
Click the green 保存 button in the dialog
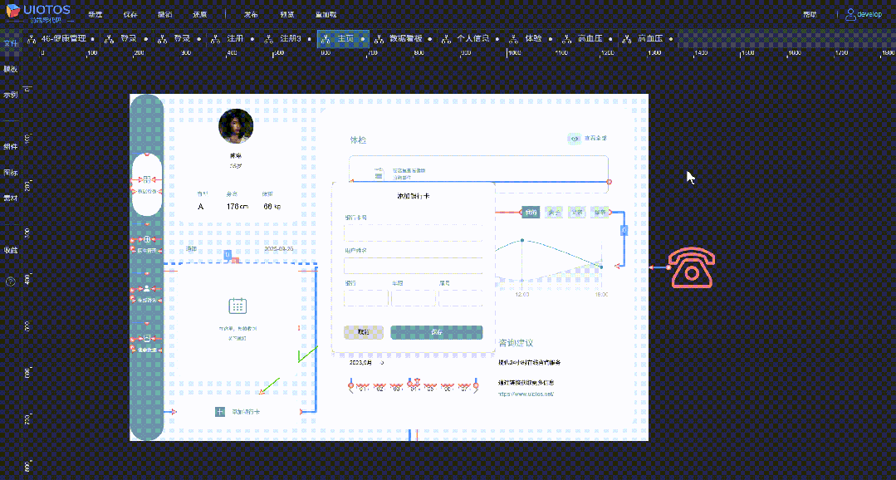tap(437, 332)
